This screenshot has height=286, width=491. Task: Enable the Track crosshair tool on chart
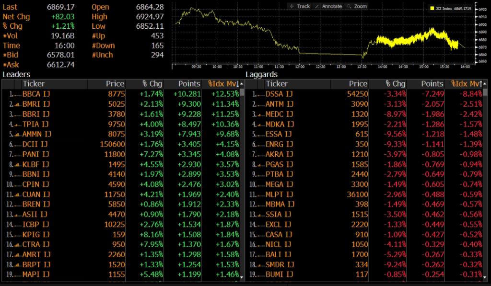[300, 6]
